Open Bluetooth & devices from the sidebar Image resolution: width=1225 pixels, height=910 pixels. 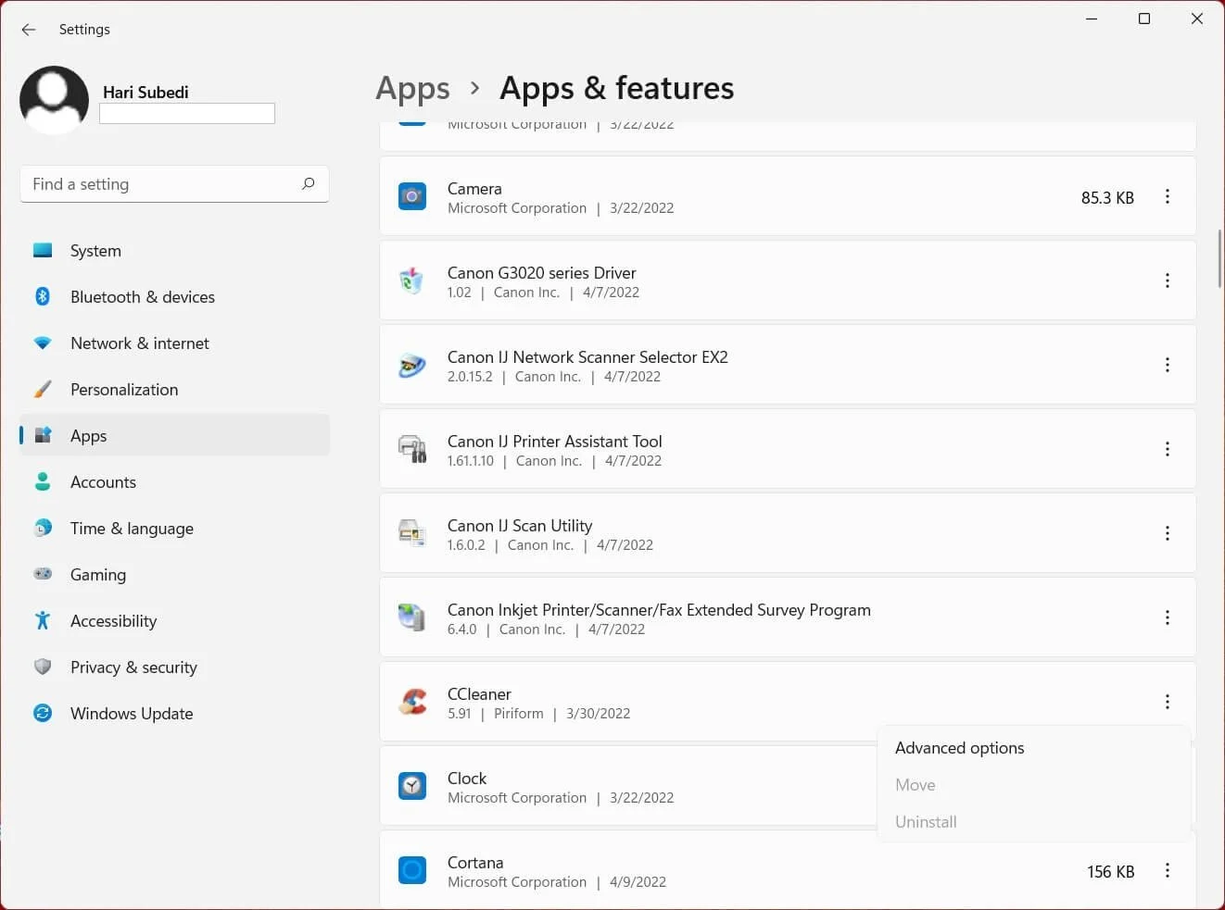pyautogui.click(x=142, y=296)
